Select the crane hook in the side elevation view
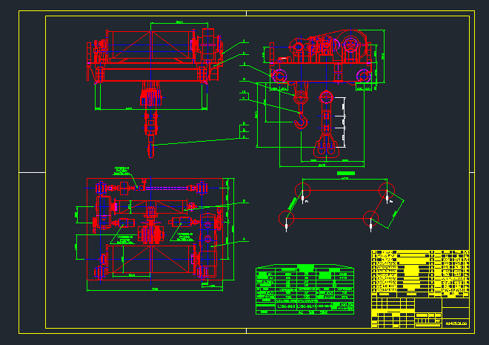Image resolution: width=489 pixels, height=345 pixels. (301, 122)
